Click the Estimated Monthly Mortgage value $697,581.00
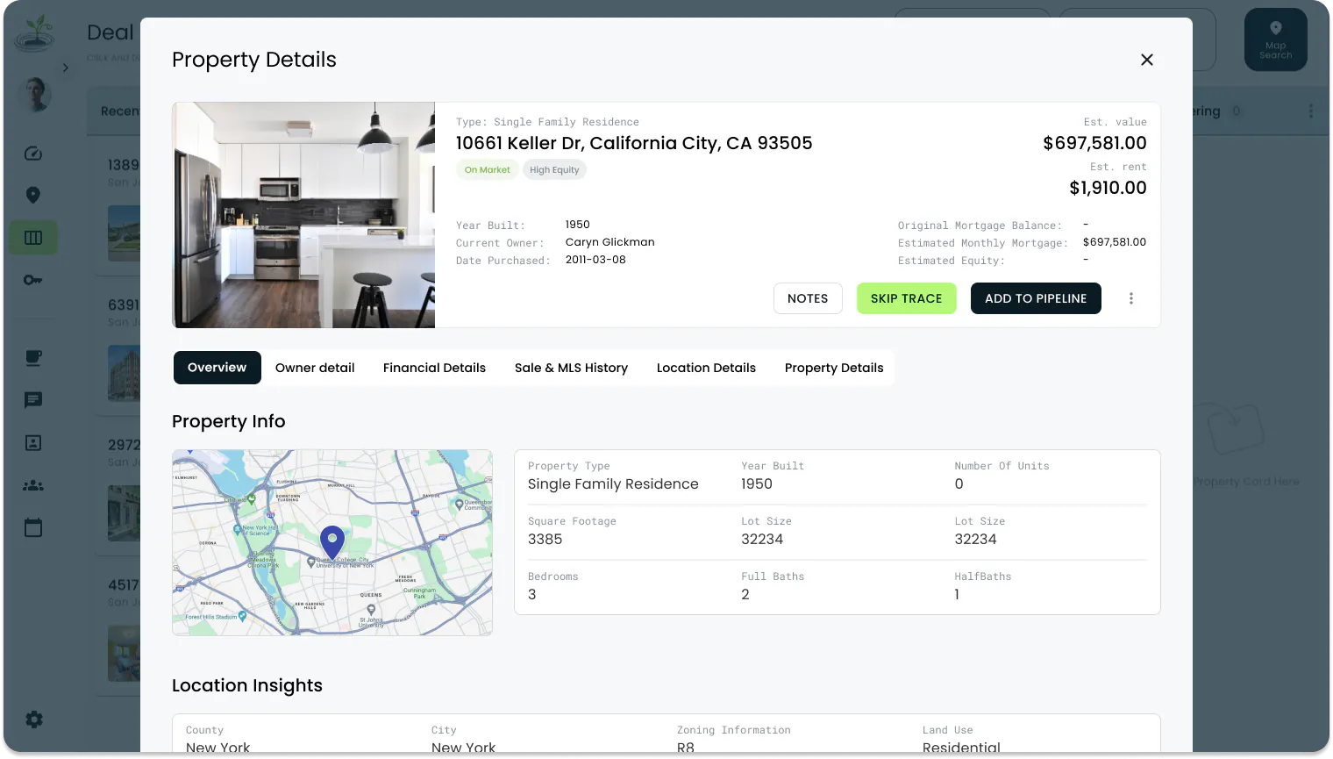The image size is (1333, 759). pyautogui.click(x=1115, y=242)
